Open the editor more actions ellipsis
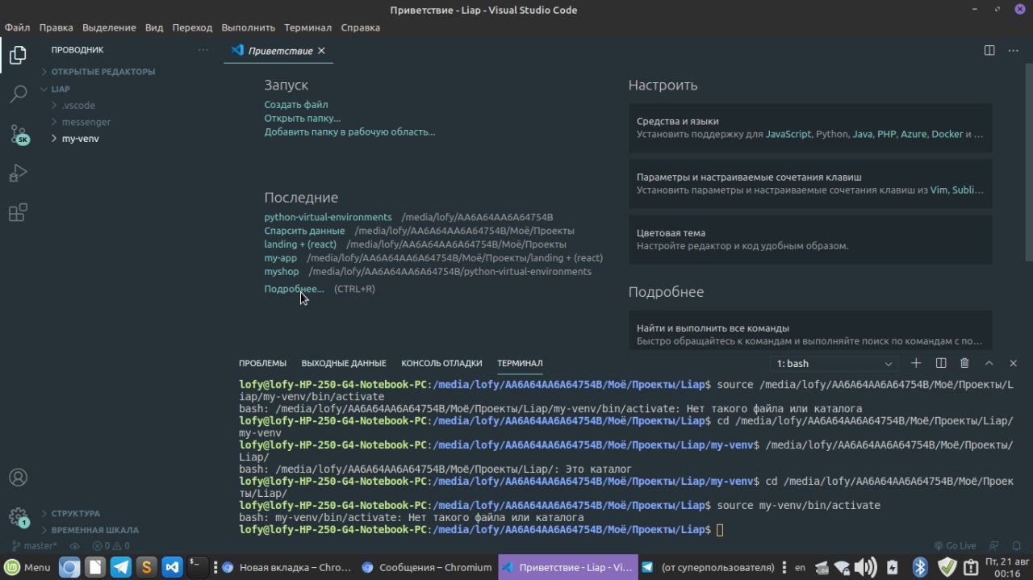1033x580 pixels. (x=1014, y=50)
